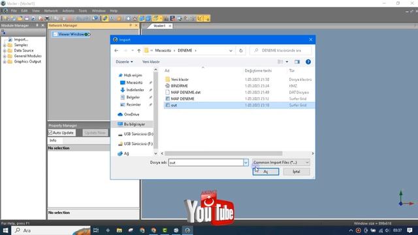Select Ağ network location in sidebar
418x235 pixels.
click(x=123, y=153)
